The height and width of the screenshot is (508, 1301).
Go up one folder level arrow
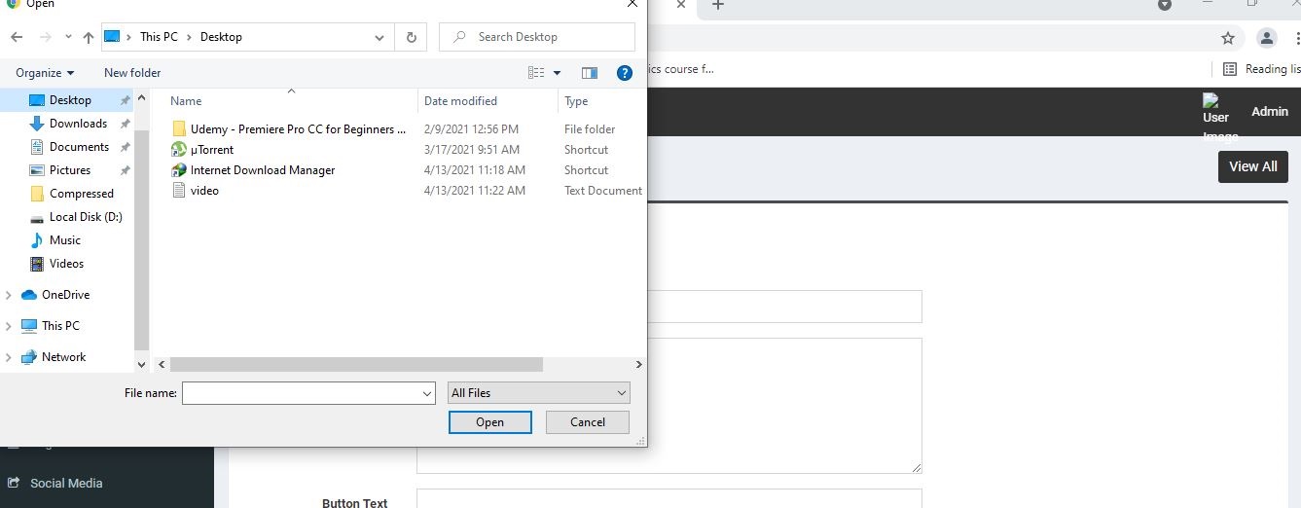coord(89,37)
